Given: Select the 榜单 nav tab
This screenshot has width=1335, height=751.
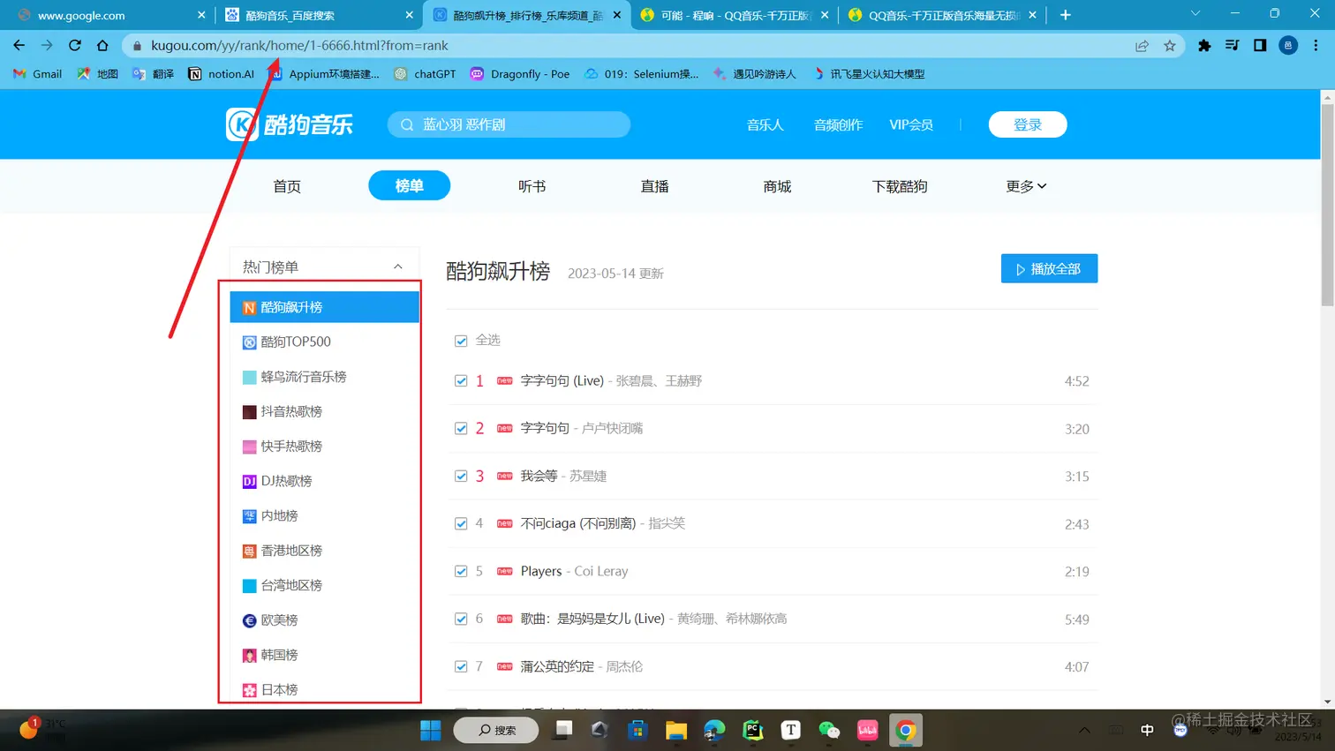Looking at the screenshot, I should coord(409,185).
